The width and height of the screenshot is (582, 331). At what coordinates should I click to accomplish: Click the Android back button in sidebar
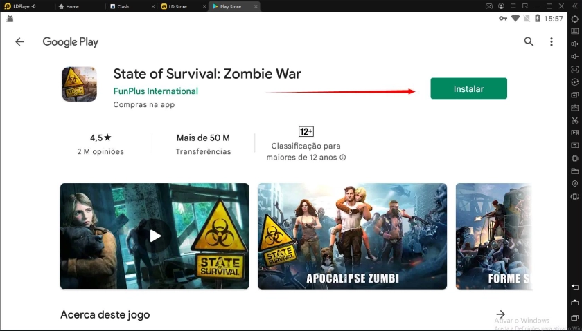point(574,287)
